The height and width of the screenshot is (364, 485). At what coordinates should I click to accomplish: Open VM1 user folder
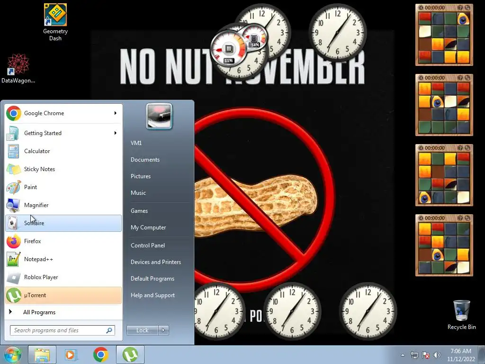(x=136, y=143)
